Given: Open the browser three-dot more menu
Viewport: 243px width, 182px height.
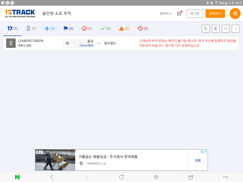Looking at the screenshot, I should click(x=226, y=177).
